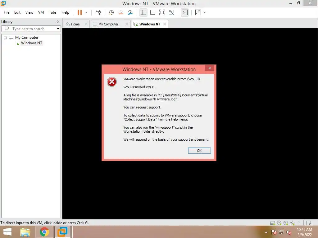Open the Help menu
The height and width of the screenshot is (238, 318).
[x=65, y=12]
